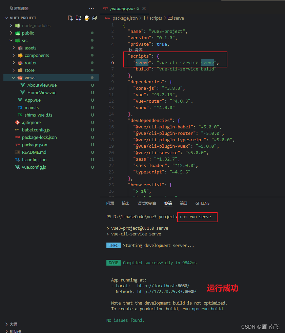This screenshot has height=333, width=285.
Task: Select the 问题 problems tab
Action: 110,203
